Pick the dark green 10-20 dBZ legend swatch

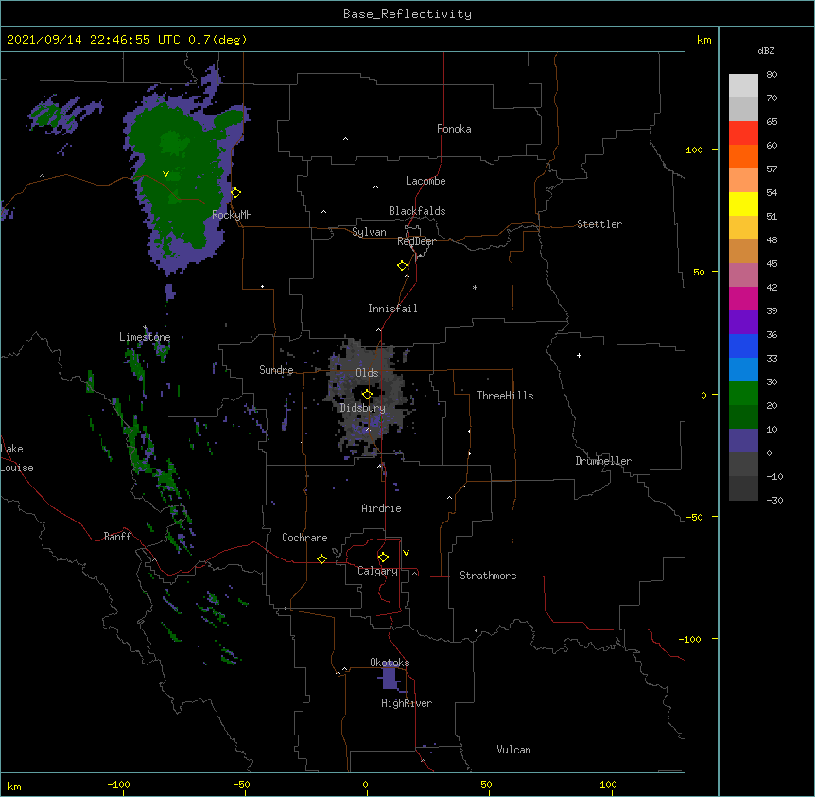point(743,417)
